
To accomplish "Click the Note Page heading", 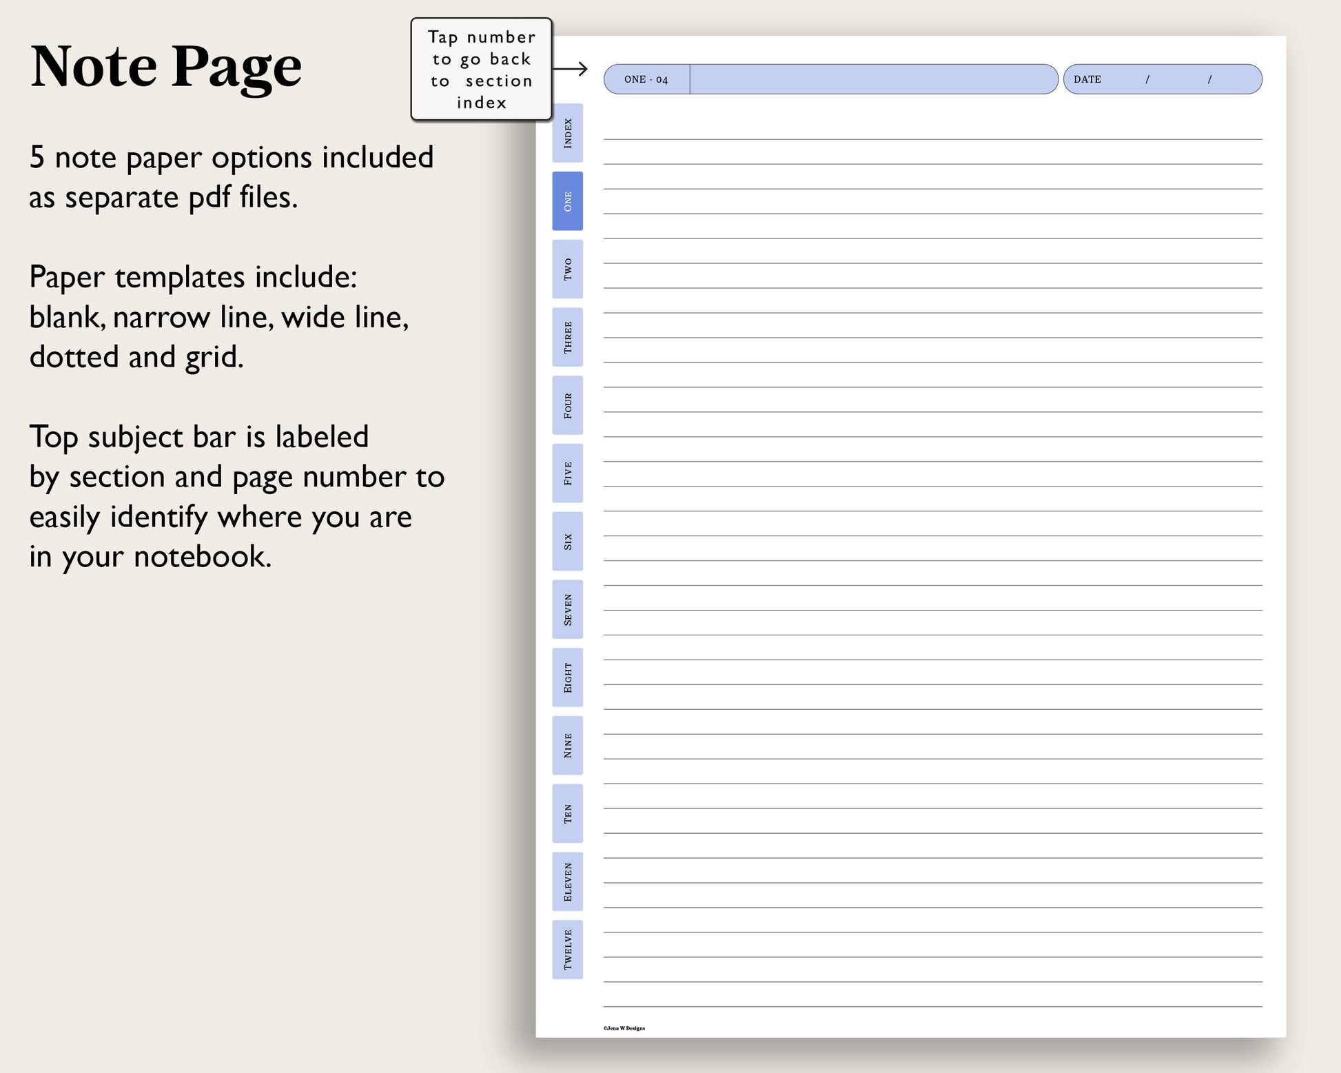I will [x=166, y=67].
